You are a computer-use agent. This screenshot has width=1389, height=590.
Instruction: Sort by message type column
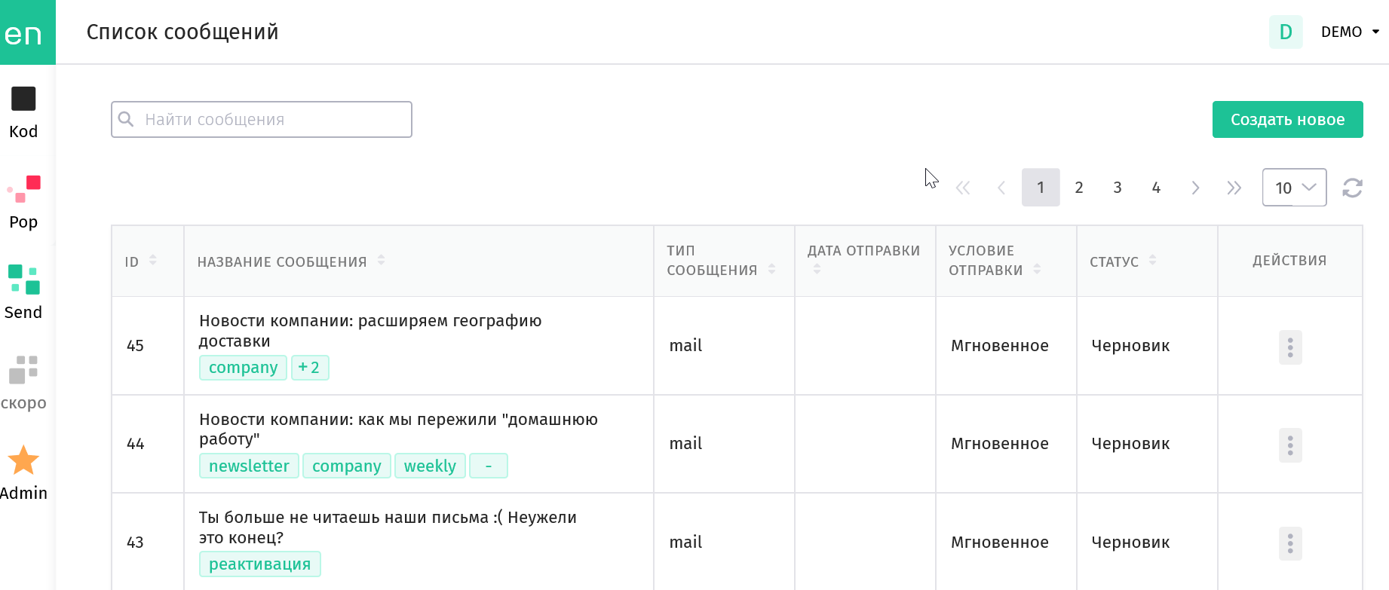pos(771,269)
